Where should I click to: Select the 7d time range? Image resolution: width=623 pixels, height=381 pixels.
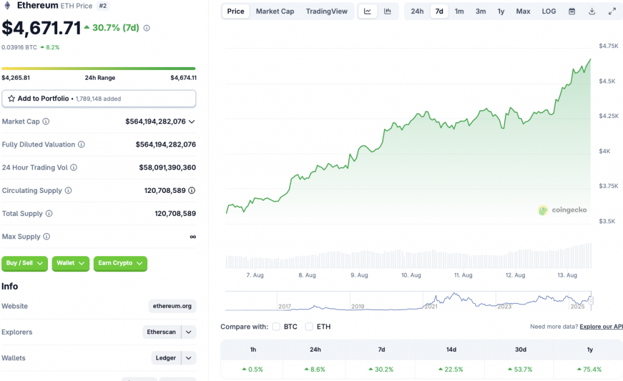(439, 12)
